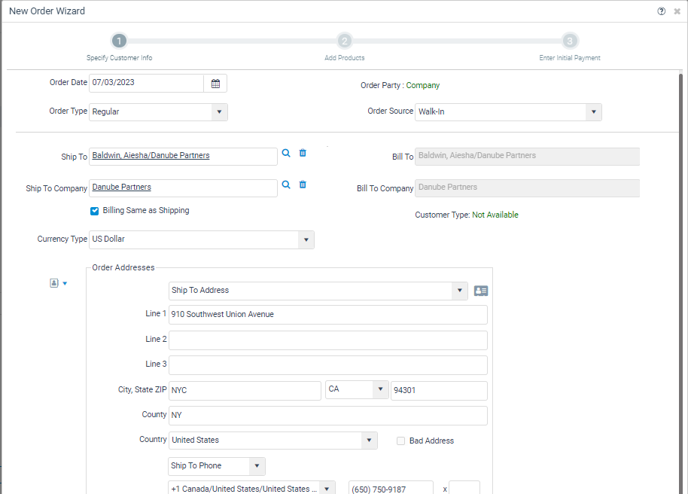Click into the Order Date field
Viewport: 688px width, 494px height.
[147, 84]
